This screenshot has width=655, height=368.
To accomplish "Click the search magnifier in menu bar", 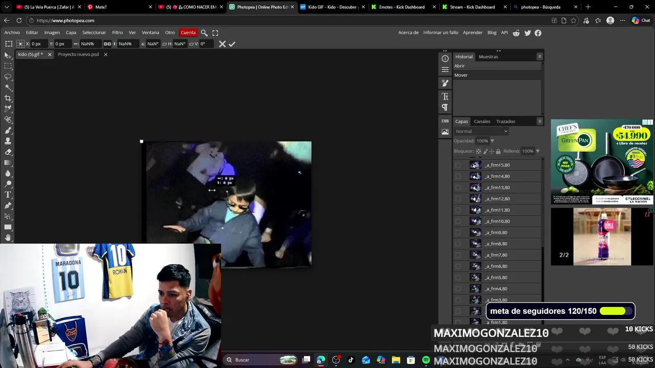I will [204, 33].
